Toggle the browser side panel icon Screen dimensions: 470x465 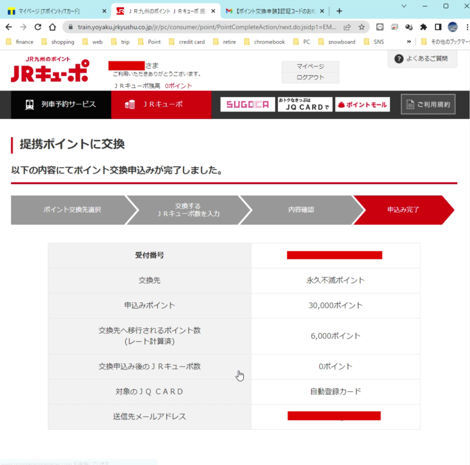[x=438, y=27]
